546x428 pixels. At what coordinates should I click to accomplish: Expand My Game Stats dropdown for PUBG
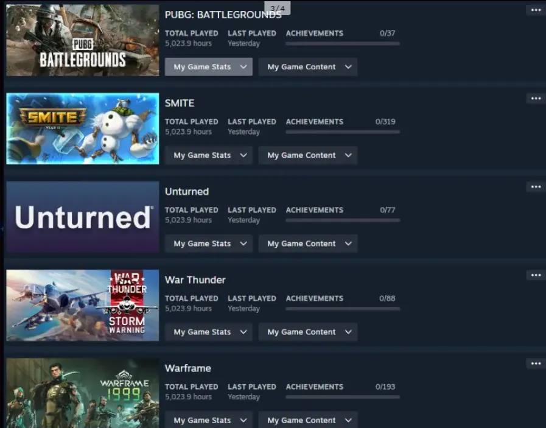click(208, 67)
